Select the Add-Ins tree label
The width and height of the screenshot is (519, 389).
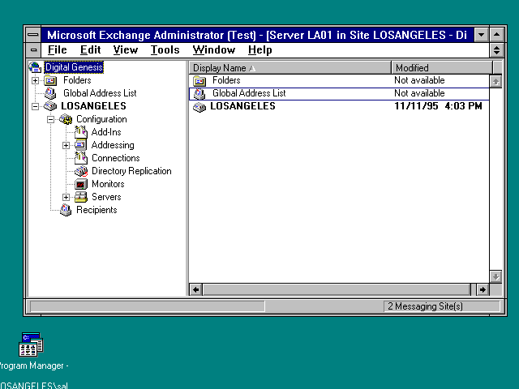click(x=106, y=132)
